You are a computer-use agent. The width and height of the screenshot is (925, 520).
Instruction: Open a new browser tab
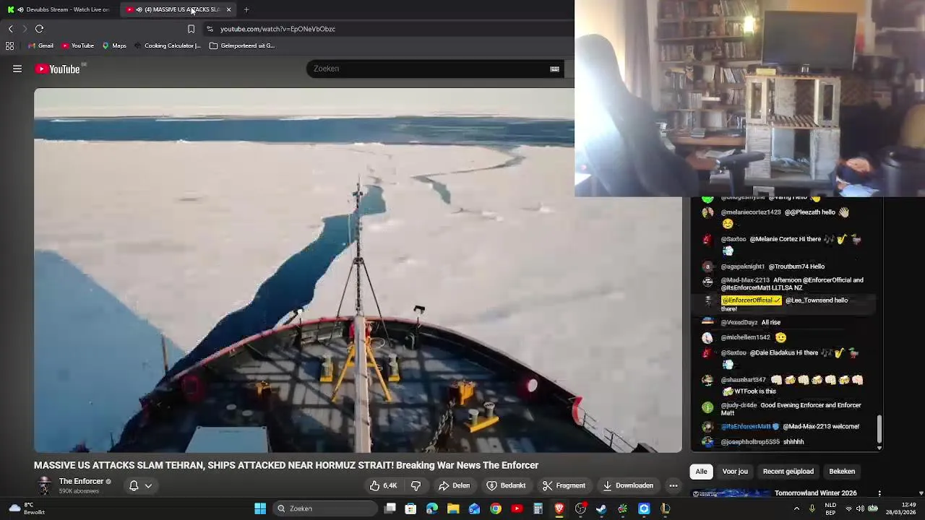tap(246, 9)
